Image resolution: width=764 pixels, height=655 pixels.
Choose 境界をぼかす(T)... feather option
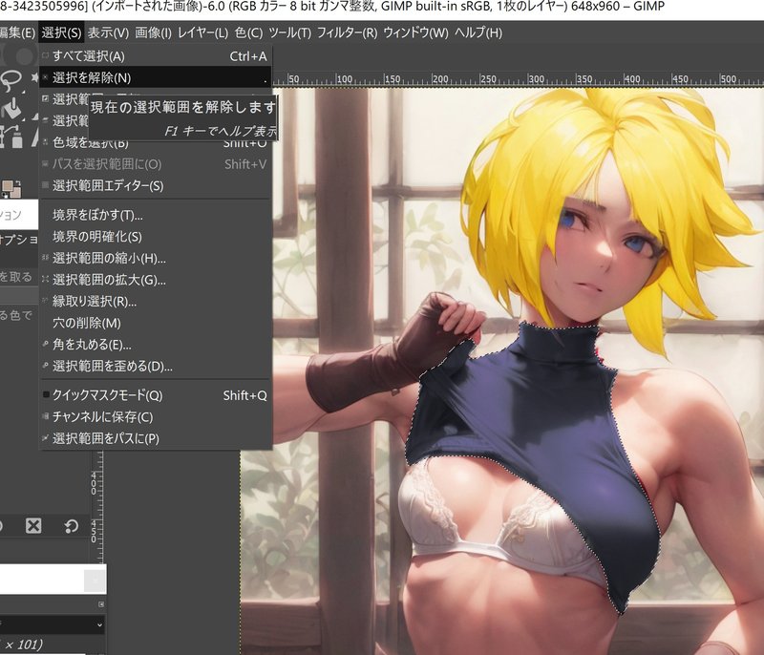click(155, 215)
